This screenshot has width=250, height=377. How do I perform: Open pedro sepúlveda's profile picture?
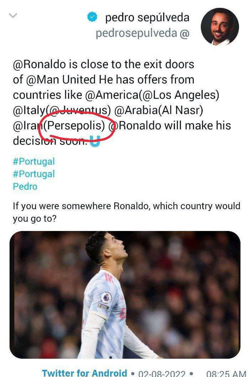click(219, 26)
